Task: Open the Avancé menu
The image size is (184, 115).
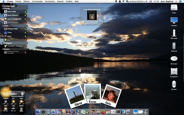Action: coord(60,1)
